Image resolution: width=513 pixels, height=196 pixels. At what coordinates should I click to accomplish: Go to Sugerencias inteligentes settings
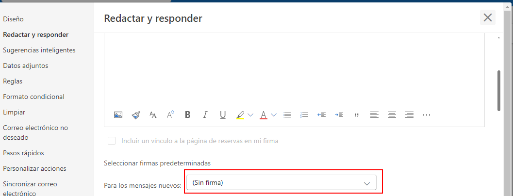(x=39, y=50)
